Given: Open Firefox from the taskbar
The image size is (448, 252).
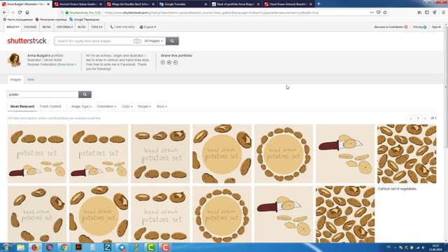Looking at the screenshot, I should (35, 247).
